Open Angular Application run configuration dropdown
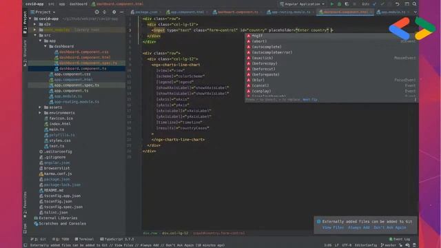 pos(302,4)
